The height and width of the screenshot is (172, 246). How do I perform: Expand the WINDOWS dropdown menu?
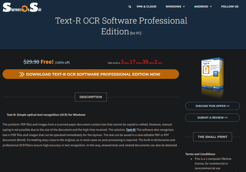175,7
